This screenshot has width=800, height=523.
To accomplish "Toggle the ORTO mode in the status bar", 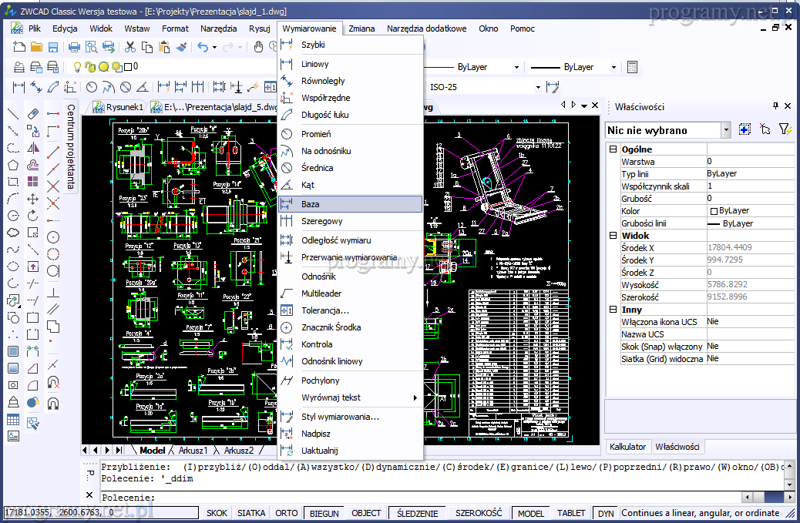I will coord(287,513).
